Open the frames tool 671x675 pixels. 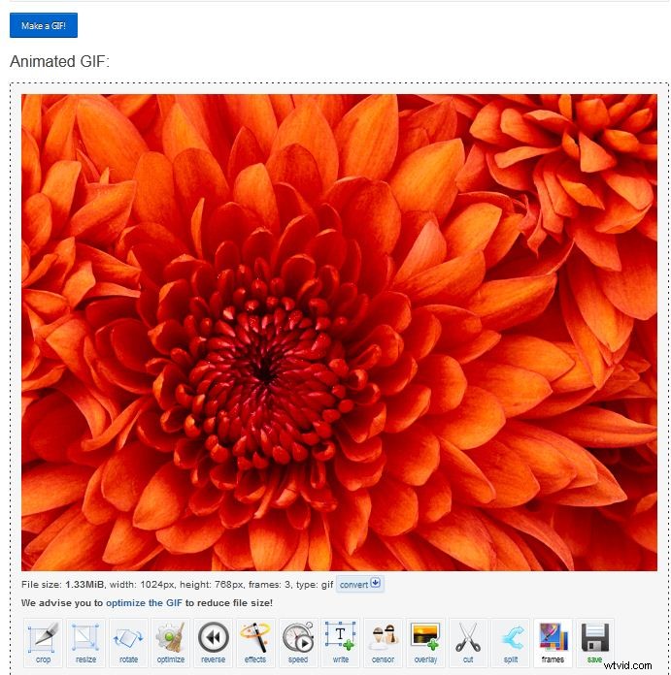tap(553, 642)
